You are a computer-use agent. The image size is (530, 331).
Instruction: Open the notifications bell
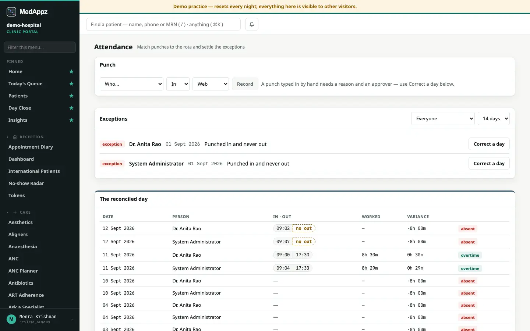[x=252, y=24]
